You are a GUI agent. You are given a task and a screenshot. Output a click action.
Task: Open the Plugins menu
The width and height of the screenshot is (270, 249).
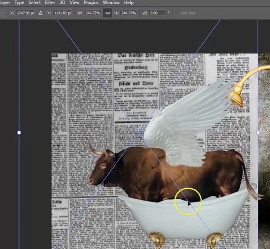[x=91, y=3]
